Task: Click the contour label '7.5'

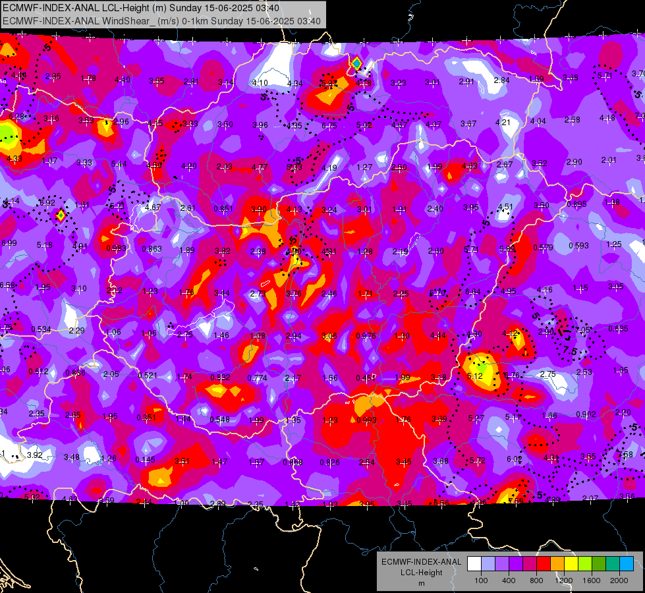Action: (570, 351)
